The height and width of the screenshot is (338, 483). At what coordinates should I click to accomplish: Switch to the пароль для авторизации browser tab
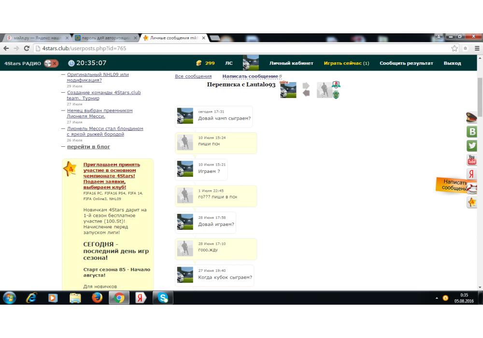click(106, 38)
